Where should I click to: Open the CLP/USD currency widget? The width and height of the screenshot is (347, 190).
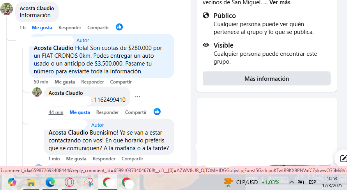click(x=251, y=182)
